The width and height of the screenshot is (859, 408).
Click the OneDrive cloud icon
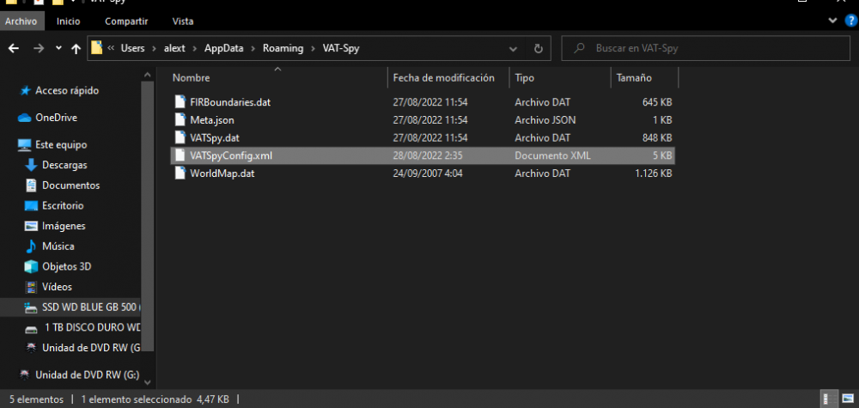pos(25,118)
